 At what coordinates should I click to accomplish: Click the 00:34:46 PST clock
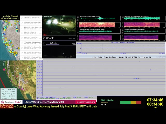(x=155, y=104)
